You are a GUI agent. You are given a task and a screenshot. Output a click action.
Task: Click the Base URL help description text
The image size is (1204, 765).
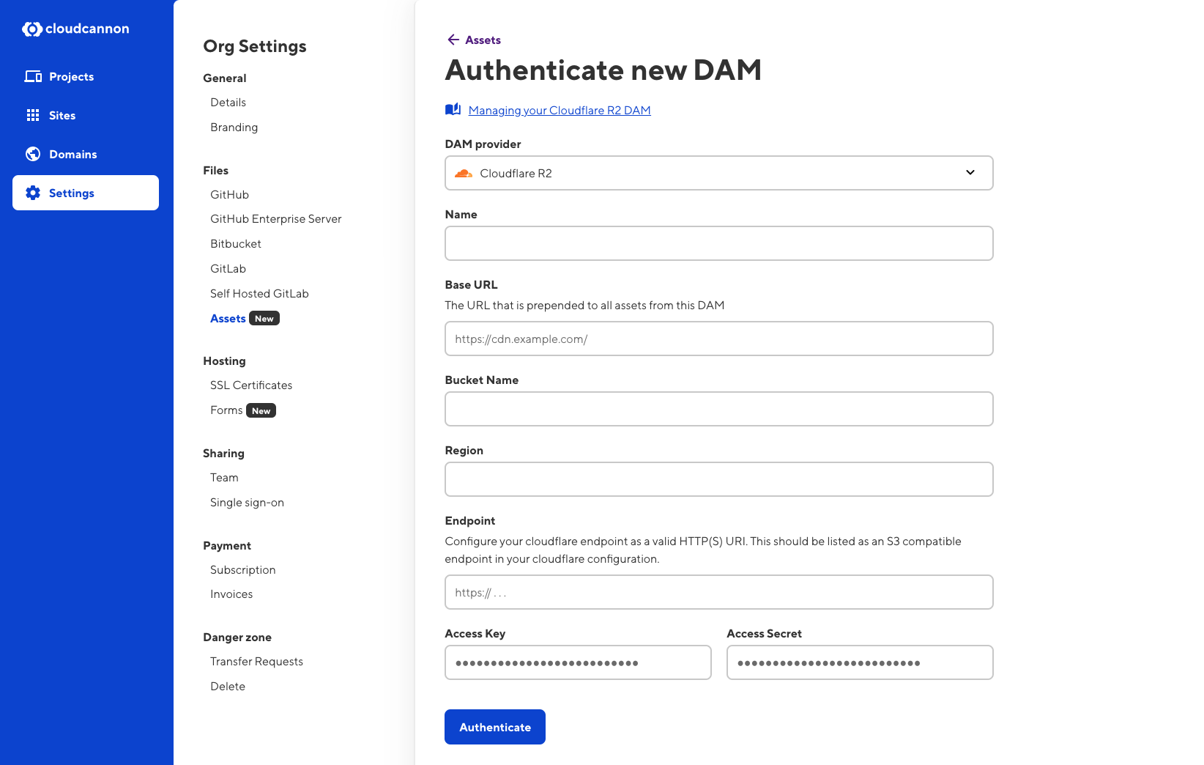(x=584, y=306)
